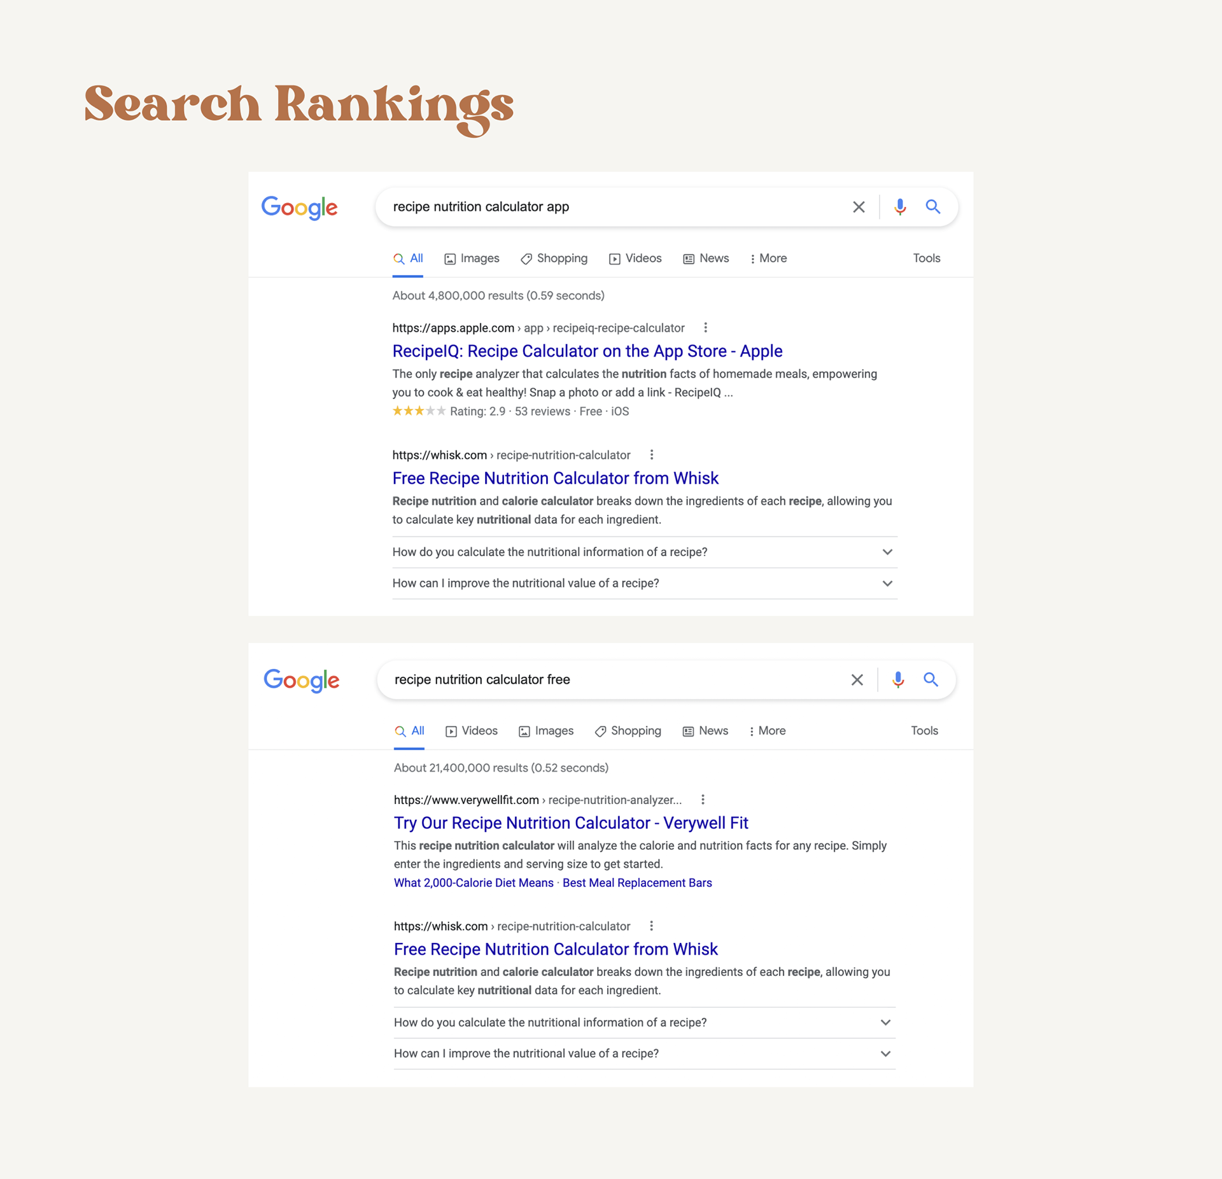The height and width of the screenshot is (1179, 1222).
Task: Click the search magnifier icon in lower search bar
Action: click(x=931, y=679)
